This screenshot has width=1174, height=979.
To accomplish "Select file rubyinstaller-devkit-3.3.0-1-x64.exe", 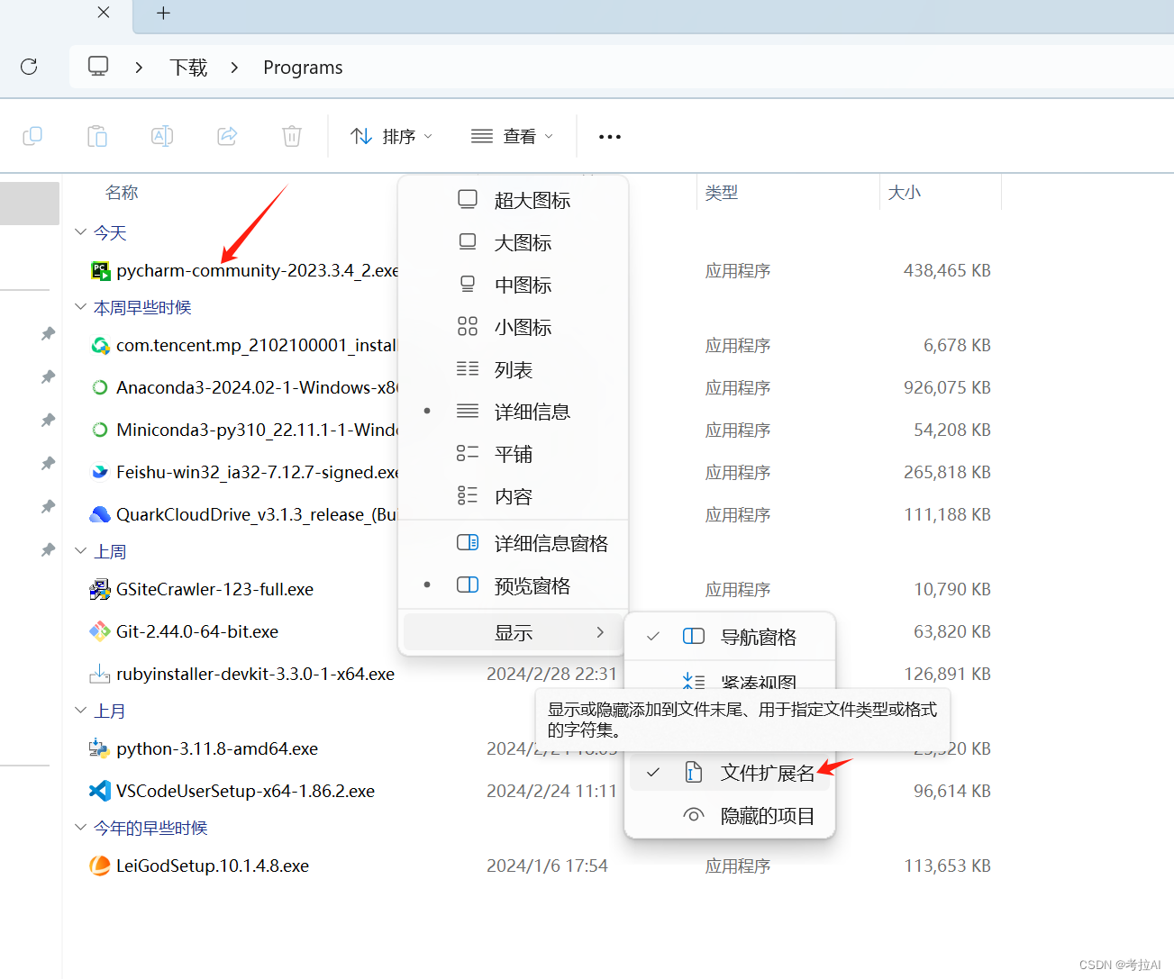I will click(255, 674).
